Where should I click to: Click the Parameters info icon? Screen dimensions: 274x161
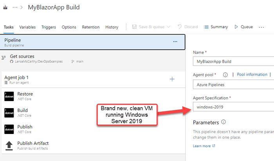pos(224,122)
